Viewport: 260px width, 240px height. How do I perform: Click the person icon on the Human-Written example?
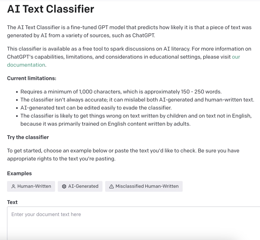tap(13, 187)
